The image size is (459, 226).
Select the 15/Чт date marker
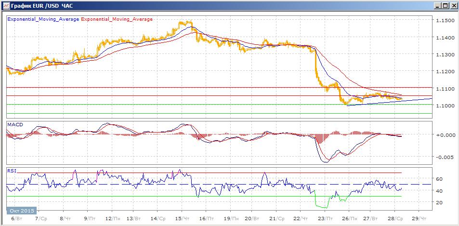pos(183,219)
